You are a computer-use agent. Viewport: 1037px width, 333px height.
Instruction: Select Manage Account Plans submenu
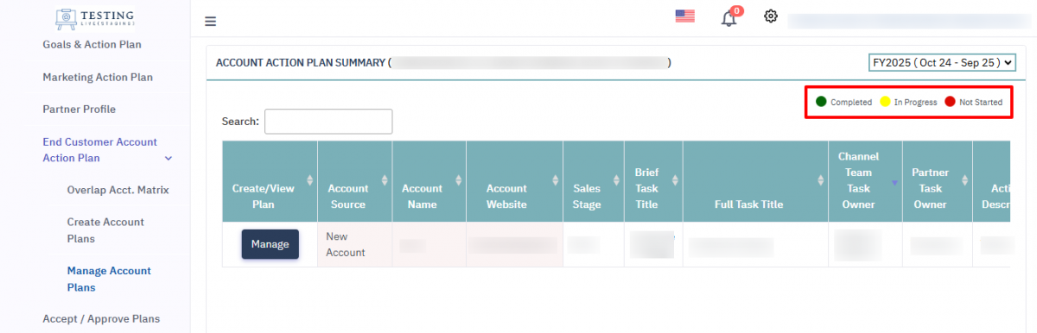tap(109, 279)
